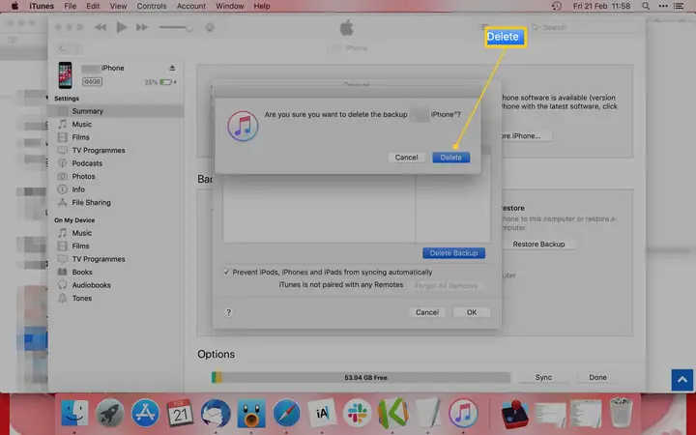Click the Done button

pos(597,377)
